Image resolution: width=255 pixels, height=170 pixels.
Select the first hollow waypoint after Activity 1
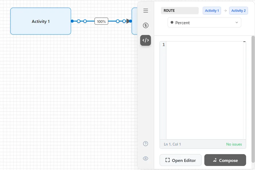pyautogui.click(x=78, y=21)
